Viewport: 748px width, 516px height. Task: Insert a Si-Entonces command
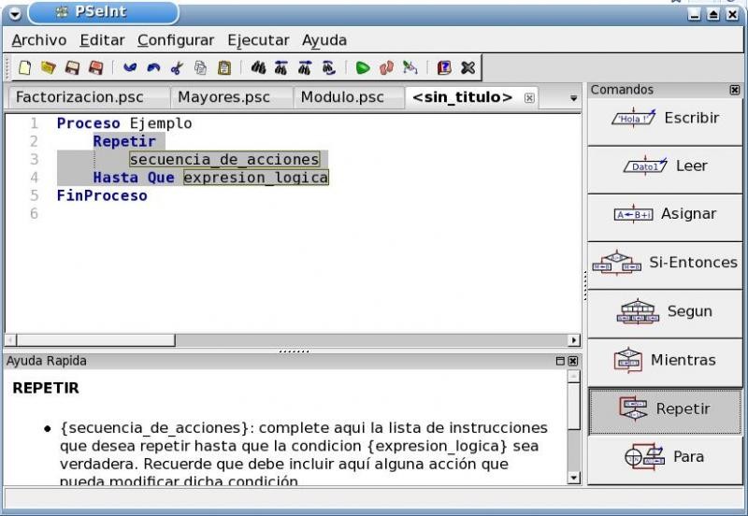(x=665, y=263)
